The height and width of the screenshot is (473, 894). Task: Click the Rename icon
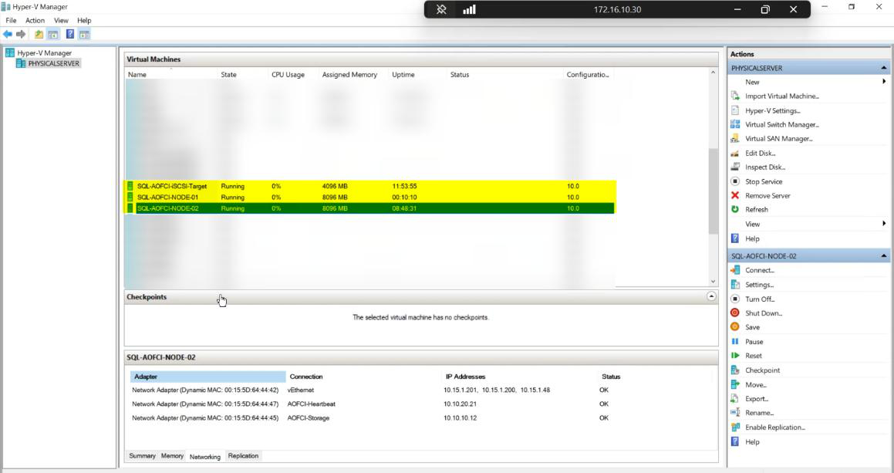tap(735, 413)
